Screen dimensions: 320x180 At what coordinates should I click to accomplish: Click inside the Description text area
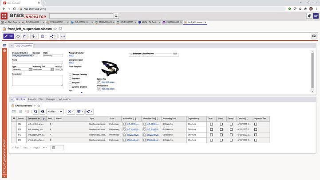tap(38, 80)
